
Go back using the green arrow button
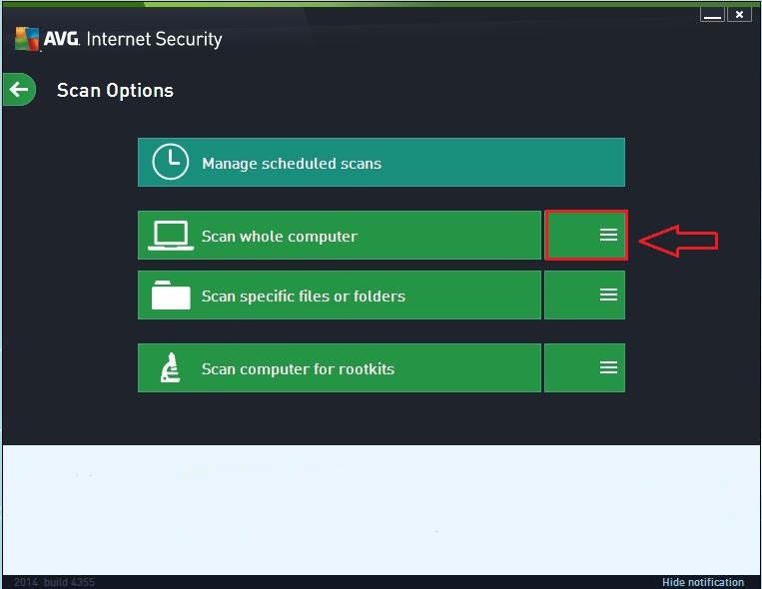click(x=19, y=90)
